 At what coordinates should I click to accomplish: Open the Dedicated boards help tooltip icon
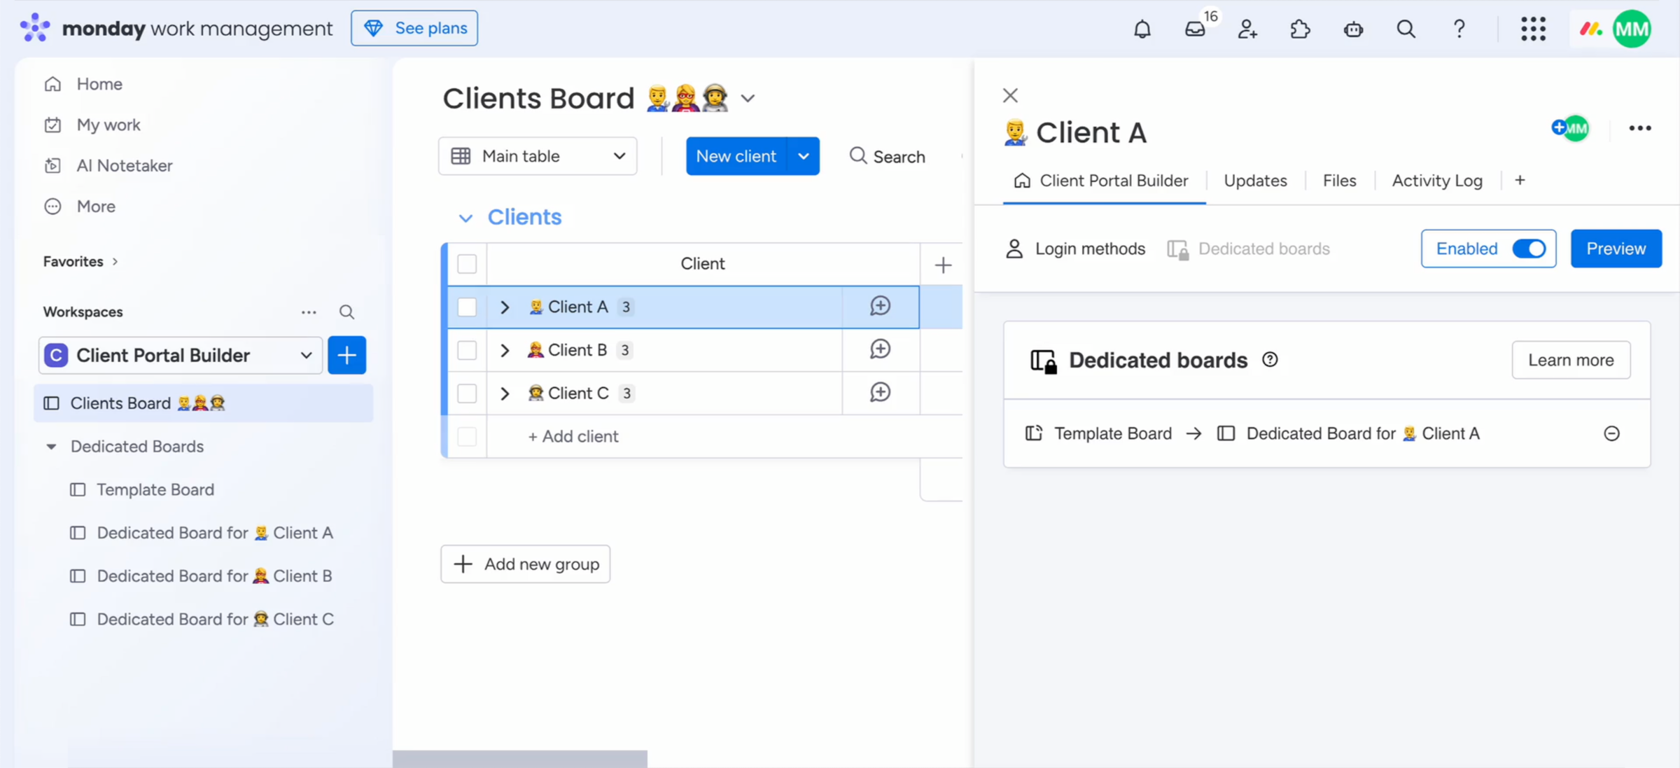[1270, 359]
